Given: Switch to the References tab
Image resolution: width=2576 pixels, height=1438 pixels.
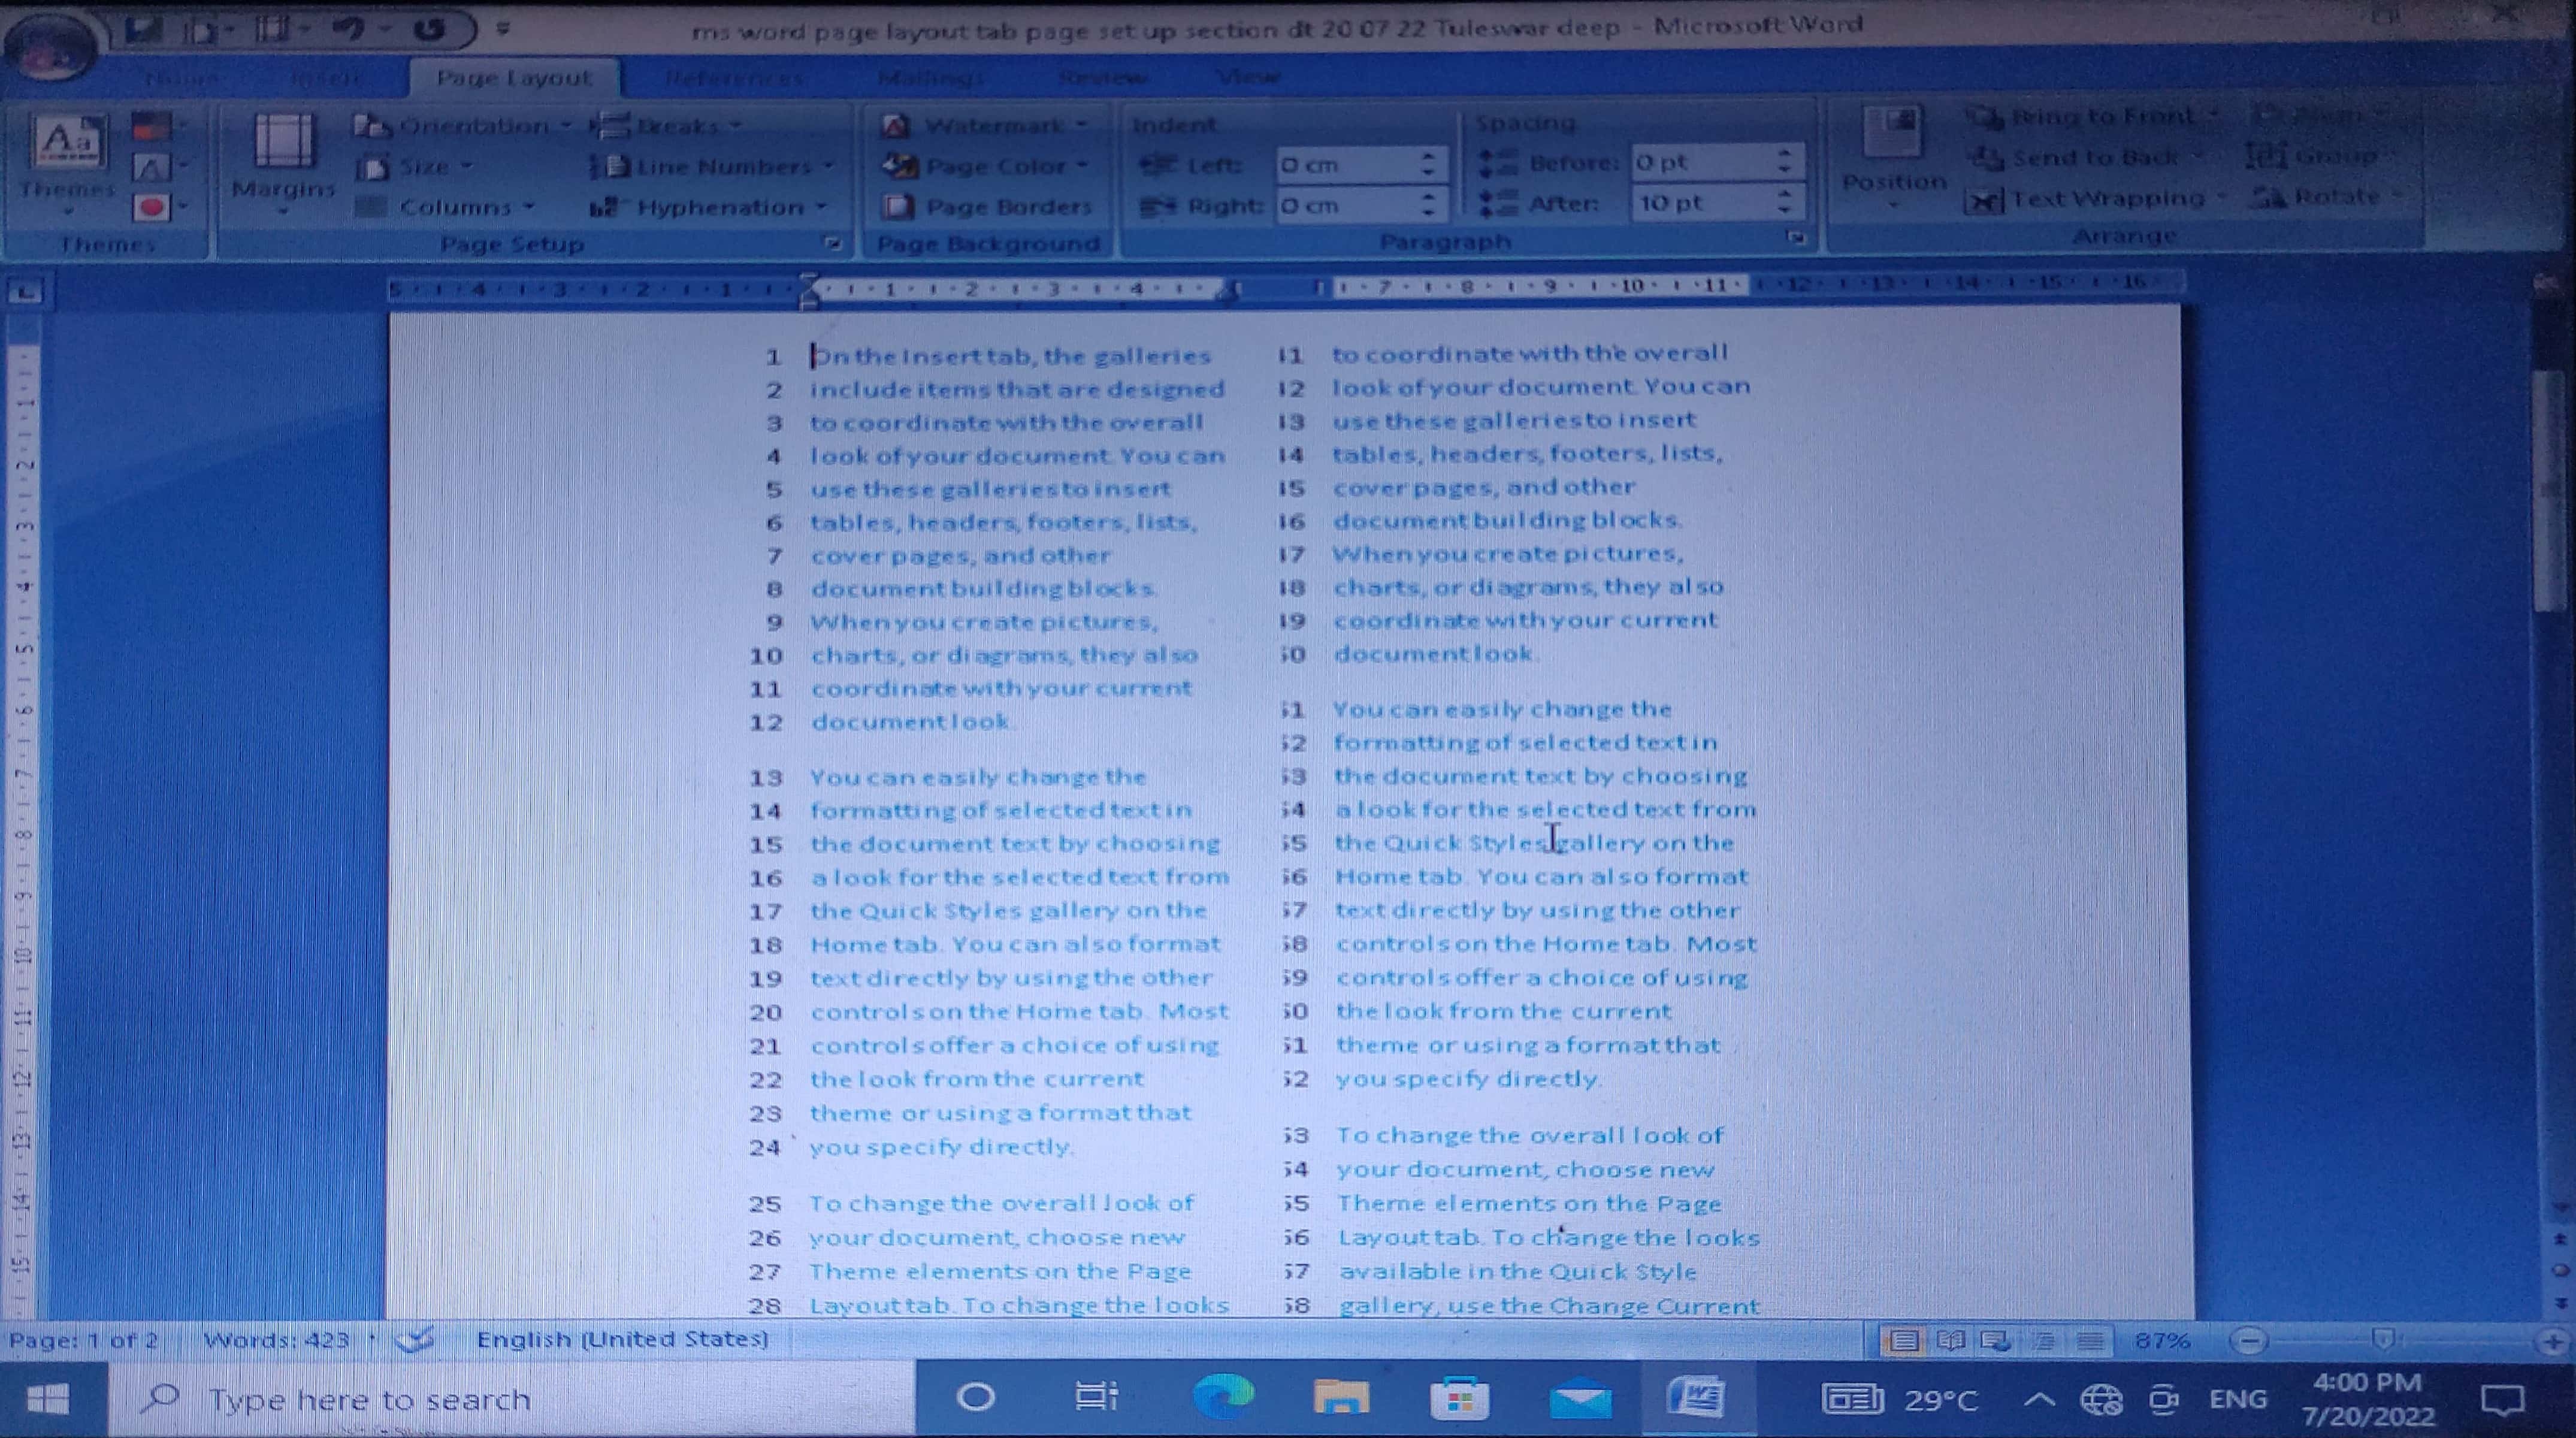Looking at the screenshot, I should click(734, 77).
